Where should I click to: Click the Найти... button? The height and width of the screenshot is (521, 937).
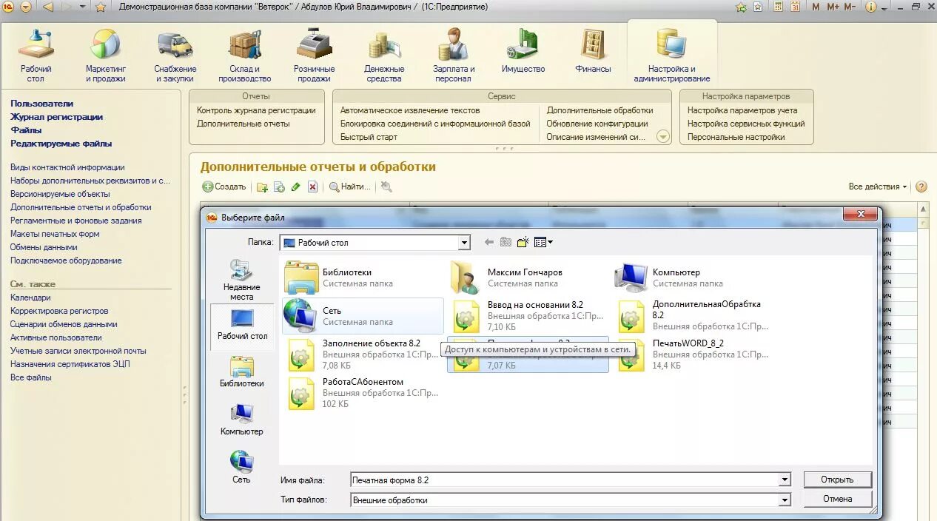(350, 187)
